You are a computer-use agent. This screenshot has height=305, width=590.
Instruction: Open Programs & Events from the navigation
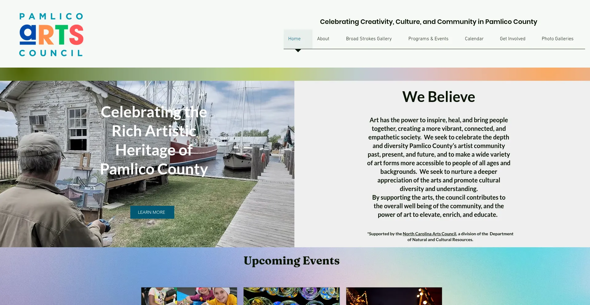click(428, 39)
